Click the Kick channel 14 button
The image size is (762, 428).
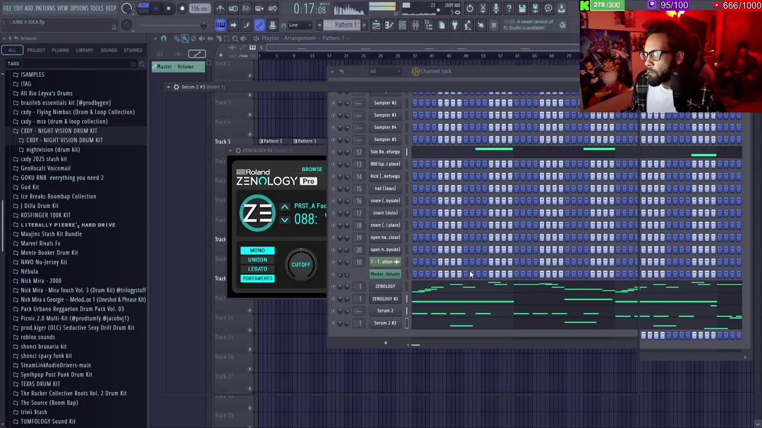385,177
